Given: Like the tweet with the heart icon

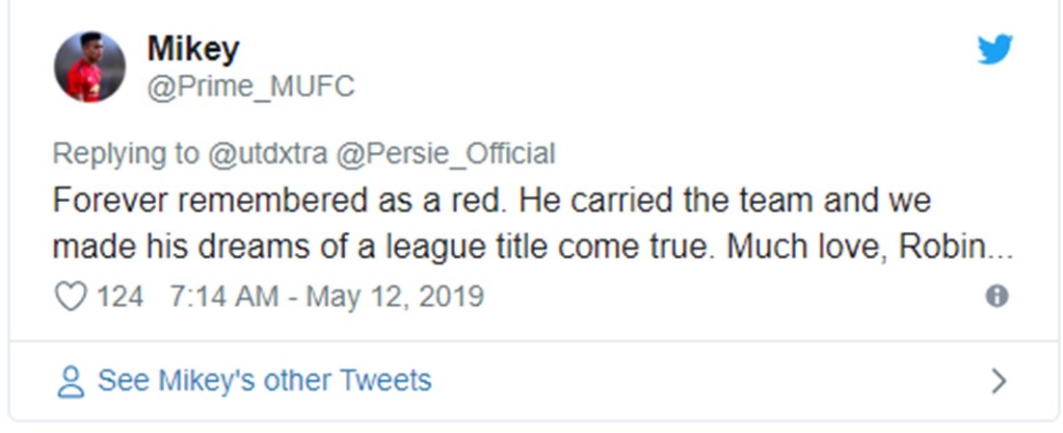Looking at the screenshot, I should tap(70, 295).
